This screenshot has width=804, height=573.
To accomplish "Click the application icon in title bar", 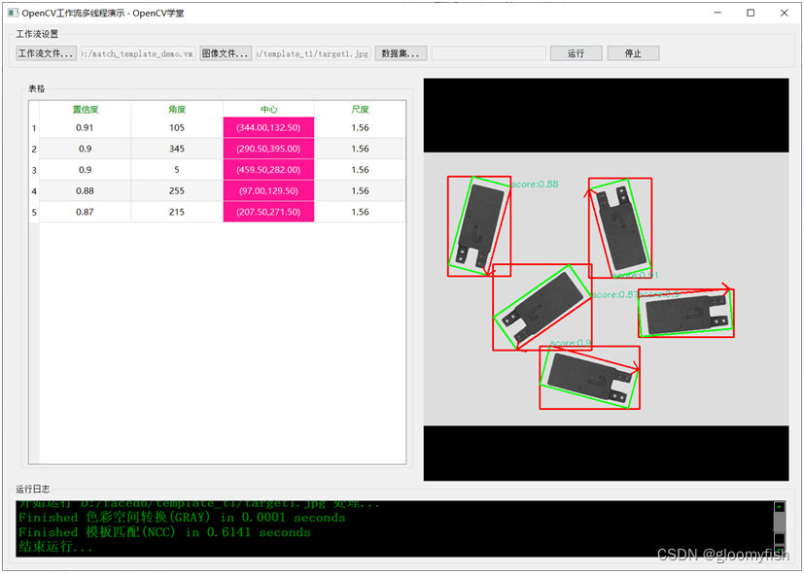I will point(13,13).
